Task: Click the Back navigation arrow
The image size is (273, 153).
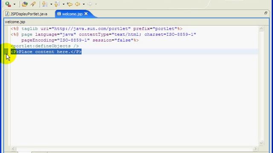Action: pyautogui.click(x=78, y=4)
